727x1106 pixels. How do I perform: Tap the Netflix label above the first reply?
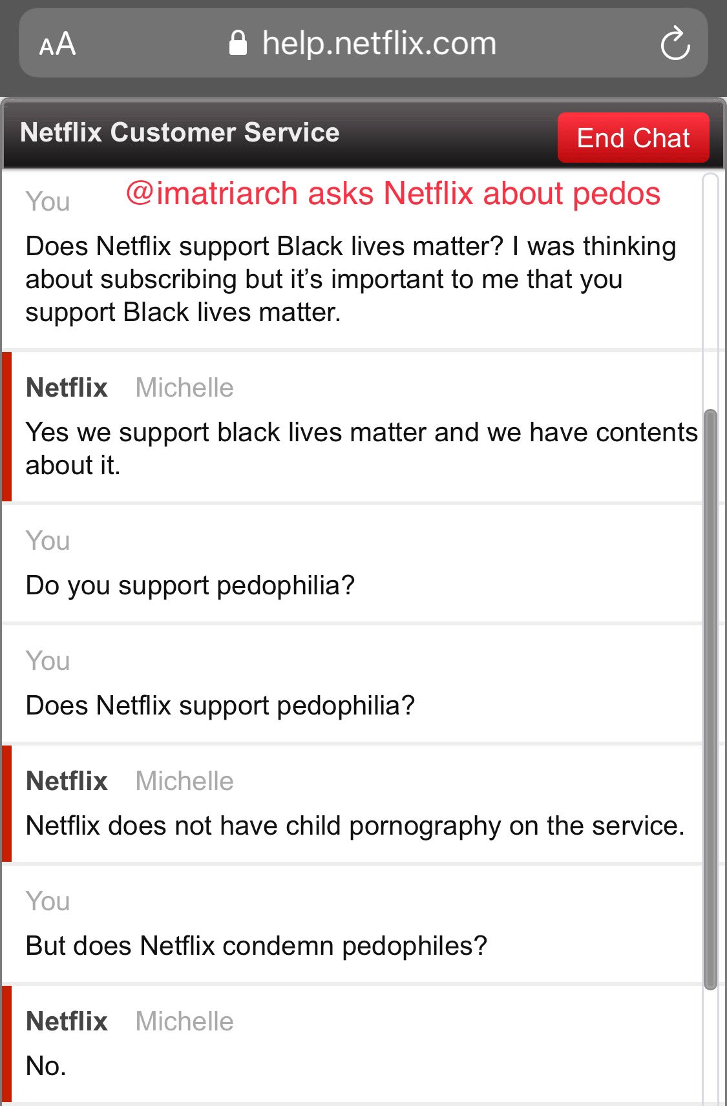(x=67, y=388)
